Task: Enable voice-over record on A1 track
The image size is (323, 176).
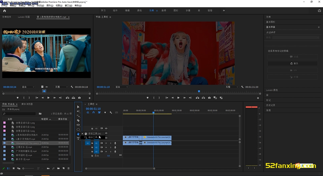Action: click(115, 143)
